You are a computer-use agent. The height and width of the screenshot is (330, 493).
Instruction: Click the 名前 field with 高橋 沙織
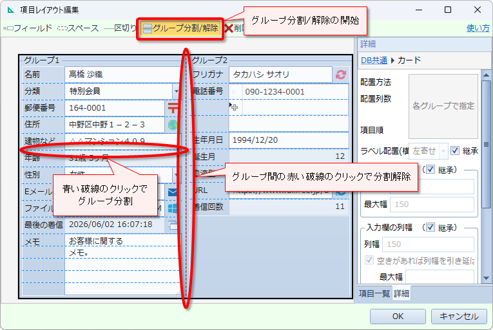click(x=123, y=75)
